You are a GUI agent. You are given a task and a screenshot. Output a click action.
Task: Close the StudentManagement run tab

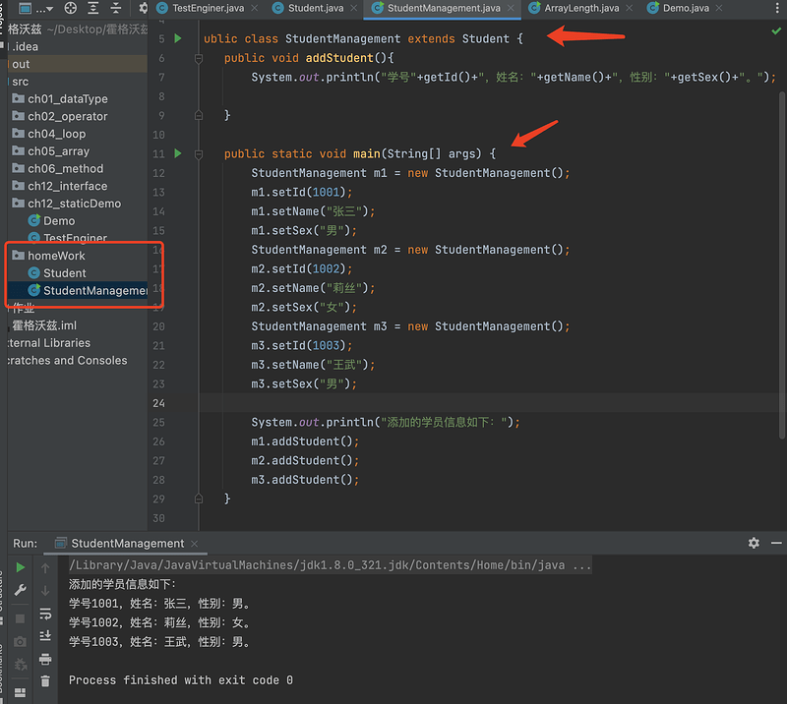coord(194,544)
